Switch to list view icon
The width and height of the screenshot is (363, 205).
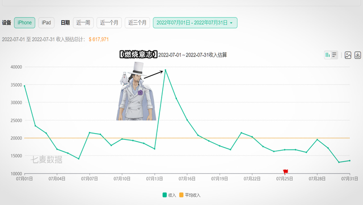(334, 55)
